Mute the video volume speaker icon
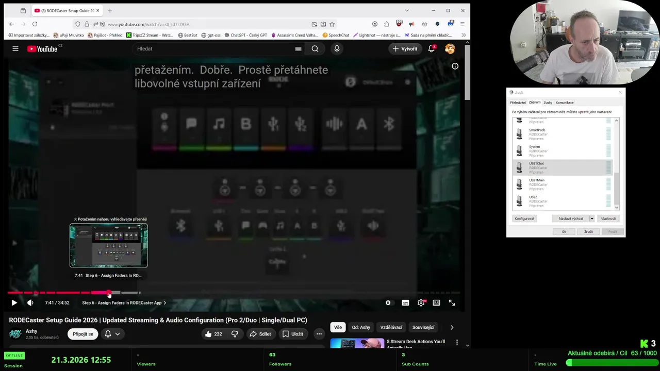Image resolution: width=660 pixels, height=371 pixels. [x=30, y=303]
